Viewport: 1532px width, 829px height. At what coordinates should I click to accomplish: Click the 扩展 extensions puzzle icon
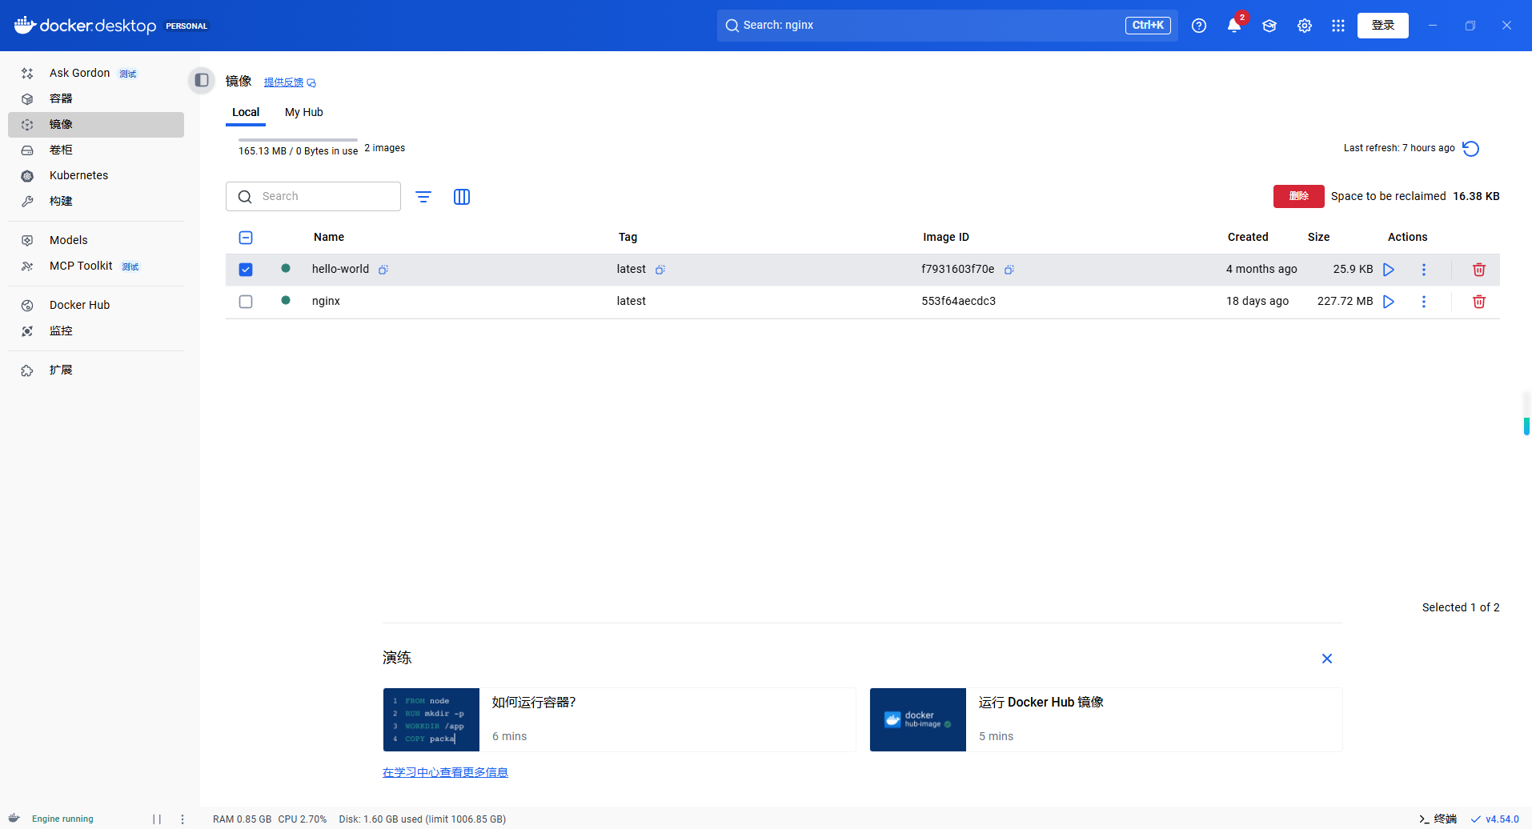click(x=27, y=370)
